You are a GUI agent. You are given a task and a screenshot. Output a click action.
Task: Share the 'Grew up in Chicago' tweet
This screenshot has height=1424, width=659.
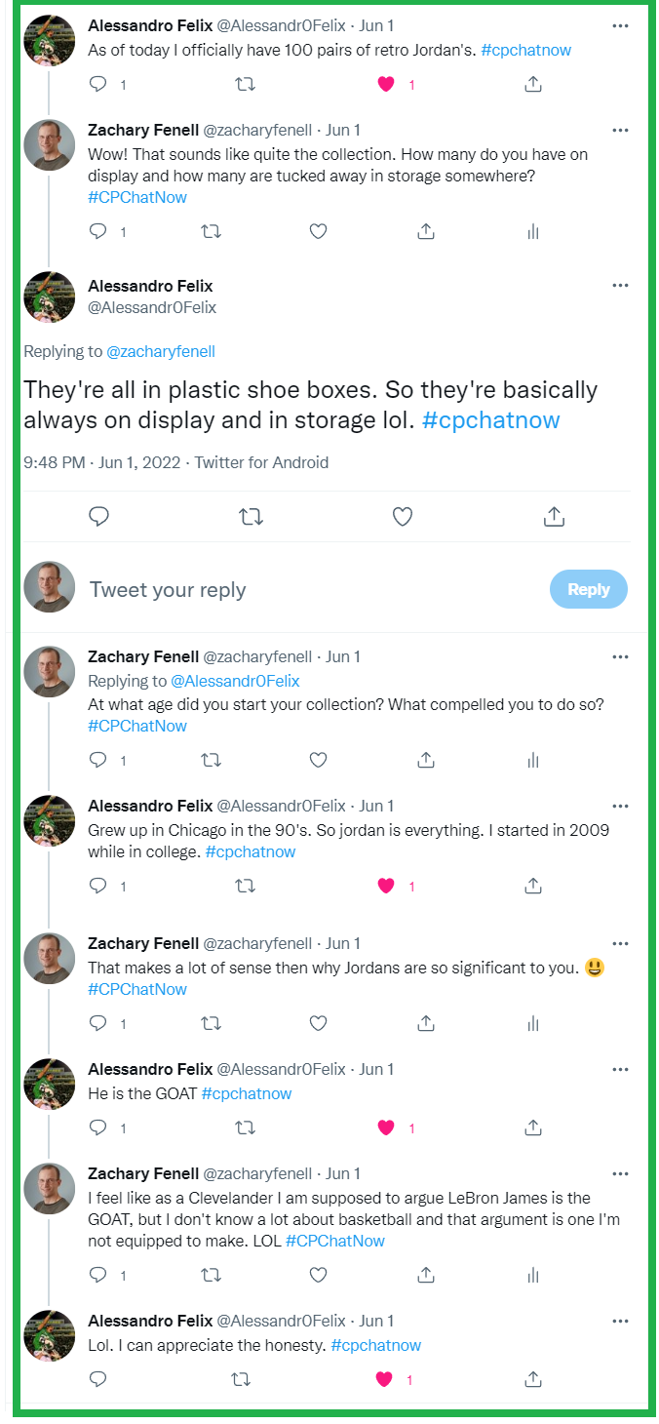tap(532, 886)
